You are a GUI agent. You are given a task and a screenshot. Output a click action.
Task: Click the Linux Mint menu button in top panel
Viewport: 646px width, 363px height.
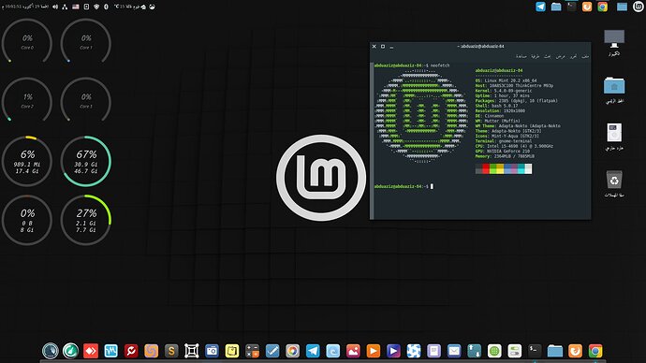point(639,7)
